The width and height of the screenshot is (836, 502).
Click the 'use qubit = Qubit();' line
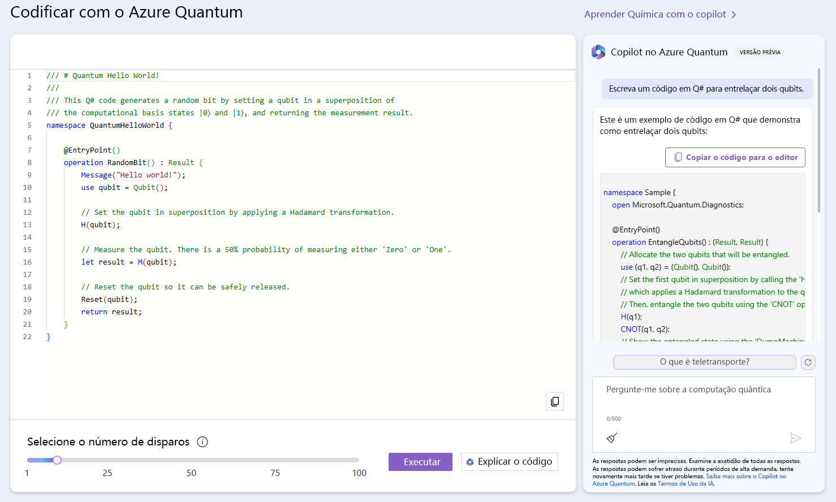click(x=124, y=188)
